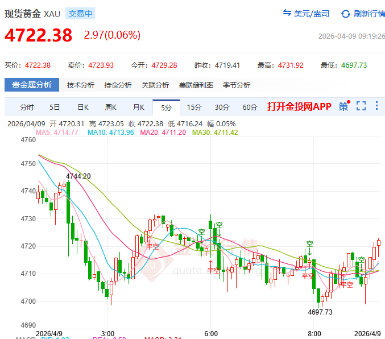Screen dimensions: 385x339
Task: Open the 持仓分析 tab
Action: (118, 85)
